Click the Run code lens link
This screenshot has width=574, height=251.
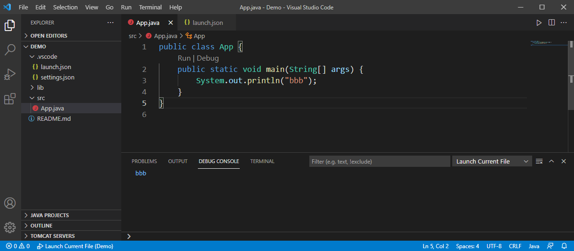(x=184, y=58)
